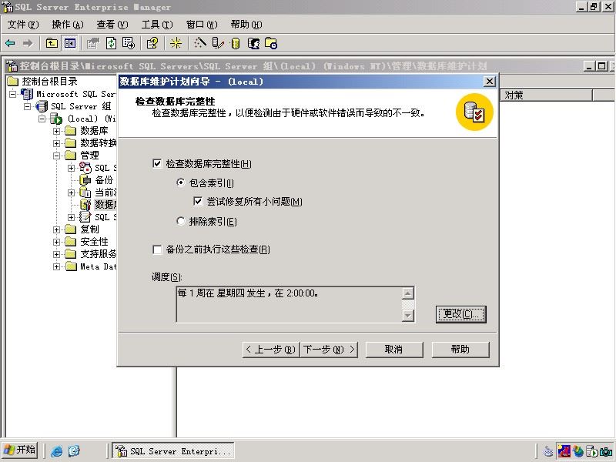The width and height of the screenshot is (616, 462).
Task: Click the Back arrow in the toolbar
Action: tap(10, 43)
